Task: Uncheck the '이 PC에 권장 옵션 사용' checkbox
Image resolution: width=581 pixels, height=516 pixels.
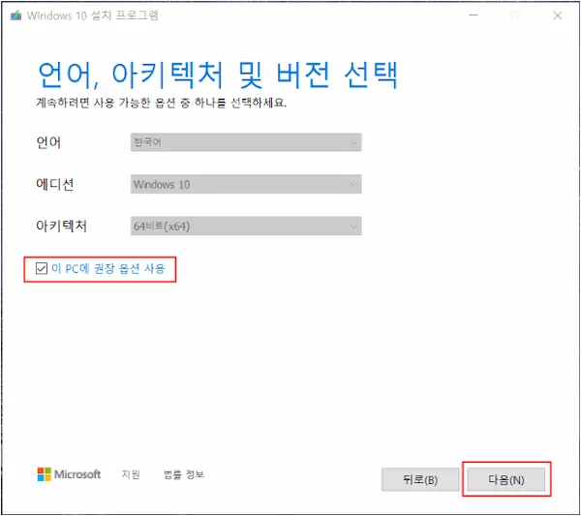Action: point(42,268)
